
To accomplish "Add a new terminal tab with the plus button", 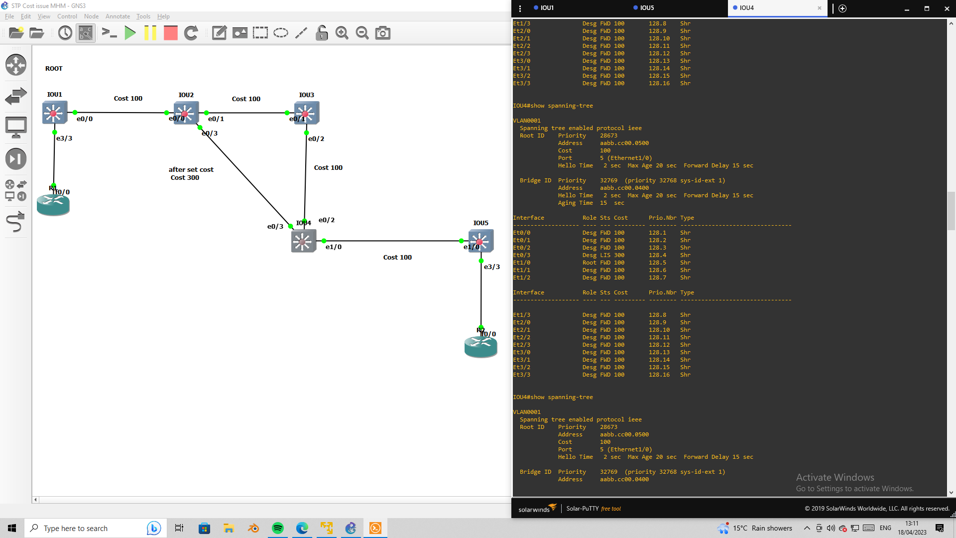I will (842, 8).
